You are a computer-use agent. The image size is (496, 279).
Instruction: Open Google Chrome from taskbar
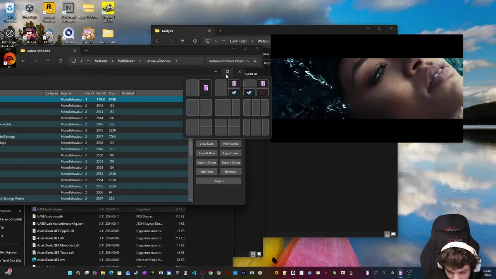click(x=210, y=273)
